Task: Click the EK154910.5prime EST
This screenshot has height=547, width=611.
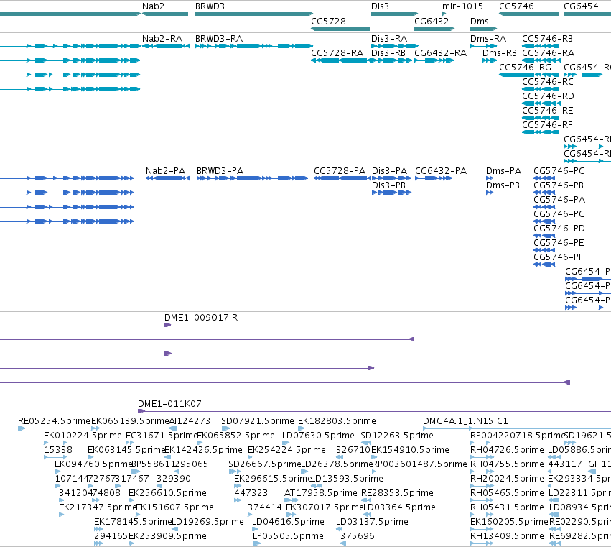Action: (x=374, y=457)
